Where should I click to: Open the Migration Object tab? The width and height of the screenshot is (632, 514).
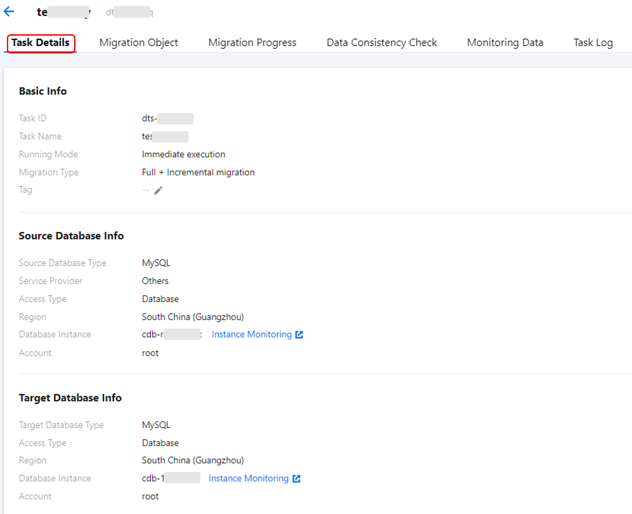[x=139, y=43]
